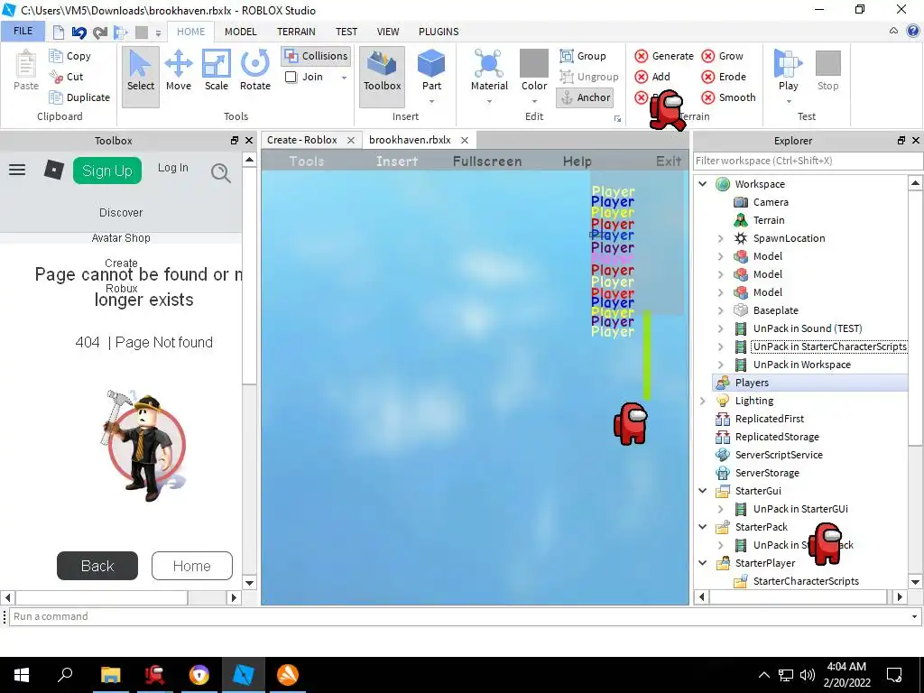Select the Camera item

click(x=771, y=202)
